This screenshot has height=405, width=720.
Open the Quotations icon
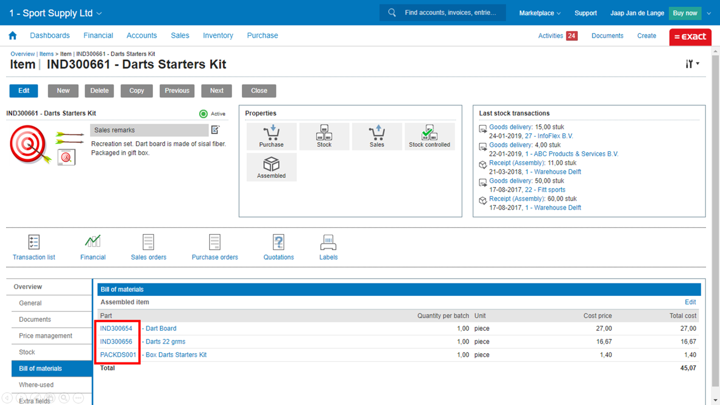(x=278, y=242)
